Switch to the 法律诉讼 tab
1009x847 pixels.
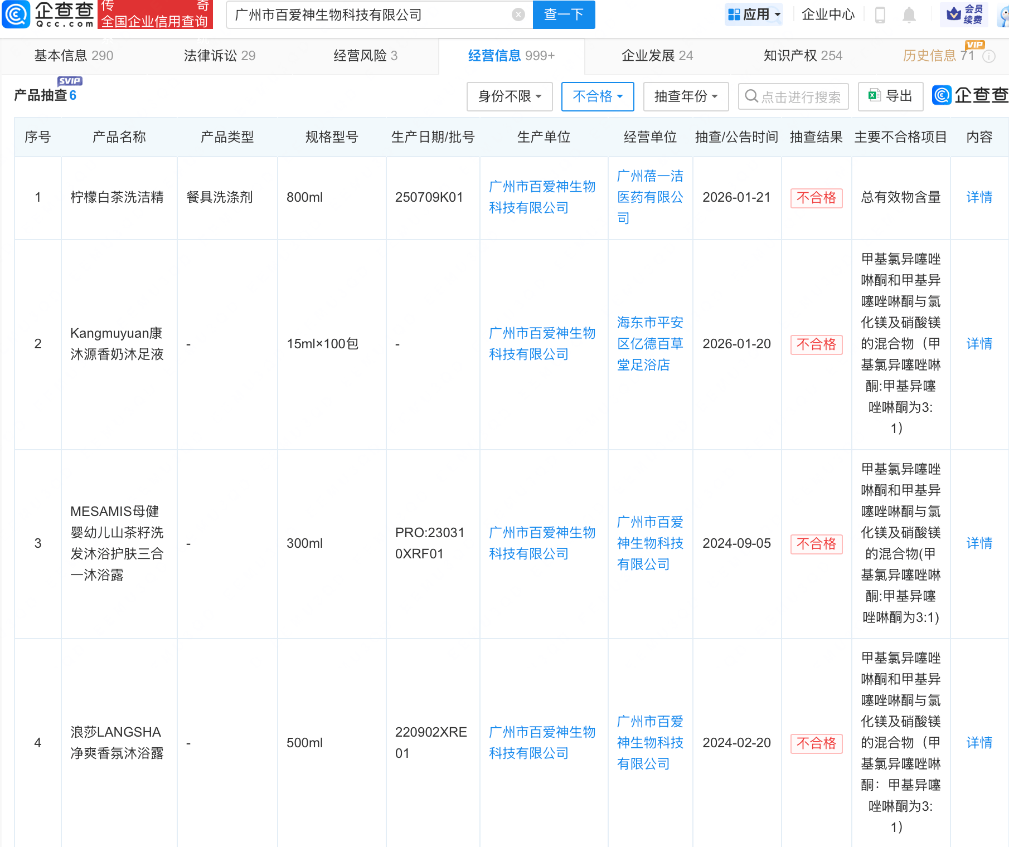click(220, 56)
